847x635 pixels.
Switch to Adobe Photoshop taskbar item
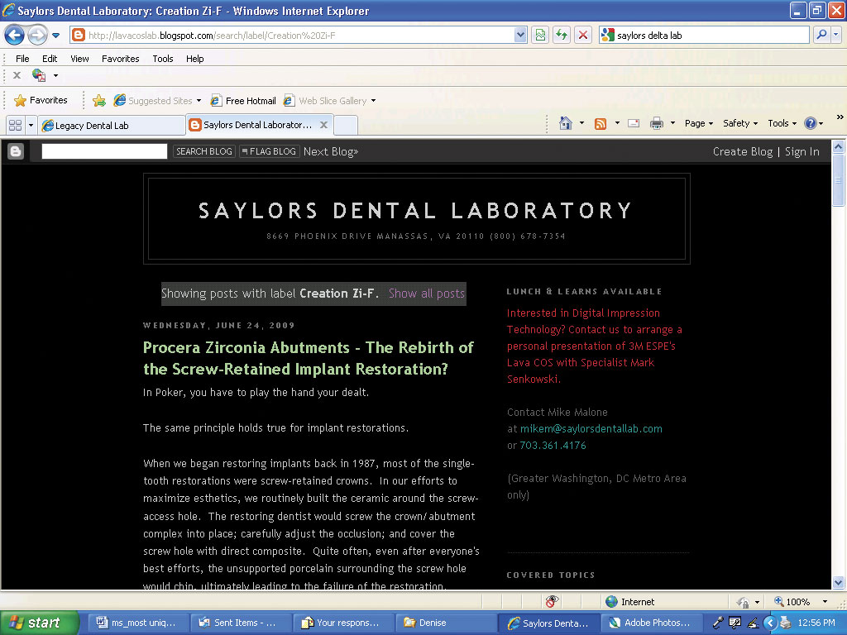(x=650, y=623)
